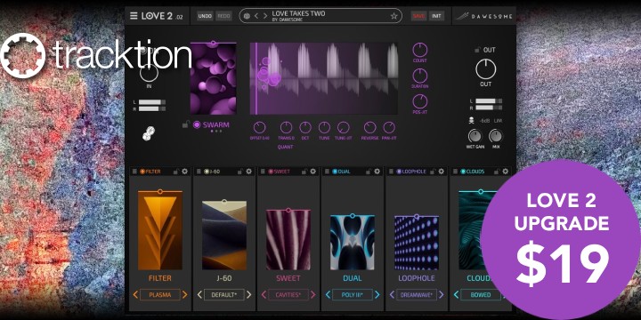Image resolution: width=641 pixels, height=320 pixels.
Task: Open the POLY III* preset dropdown
Action: click(x=353, y=295)
